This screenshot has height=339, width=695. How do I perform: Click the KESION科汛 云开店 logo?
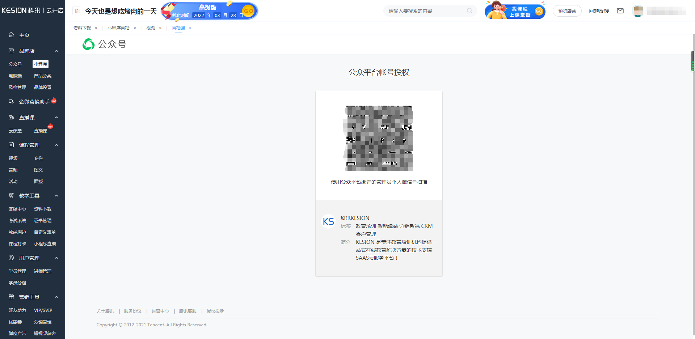tap(32, 10)
